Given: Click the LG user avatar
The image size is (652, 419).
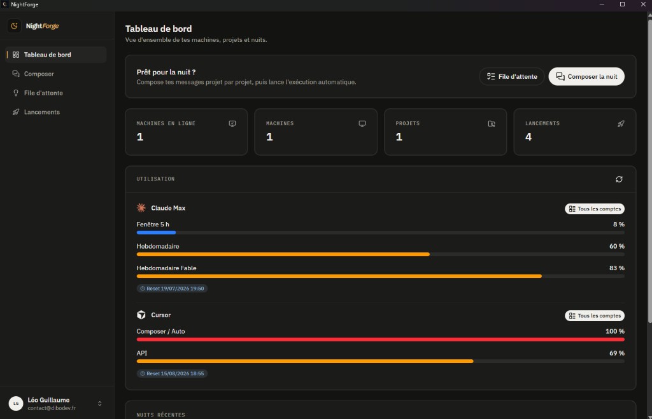Looking at the screenshot, I should point(16,403).
